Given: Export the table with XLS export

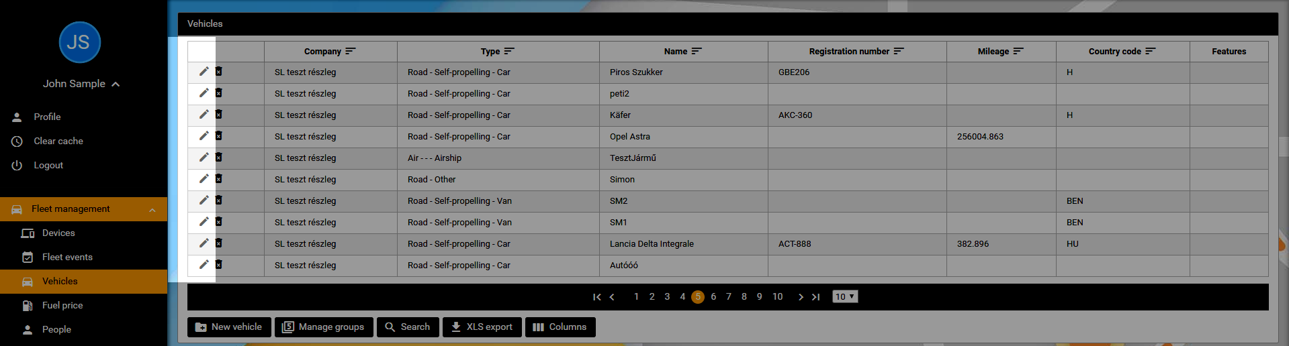Looking at the screenshot, I should [481, 327].
